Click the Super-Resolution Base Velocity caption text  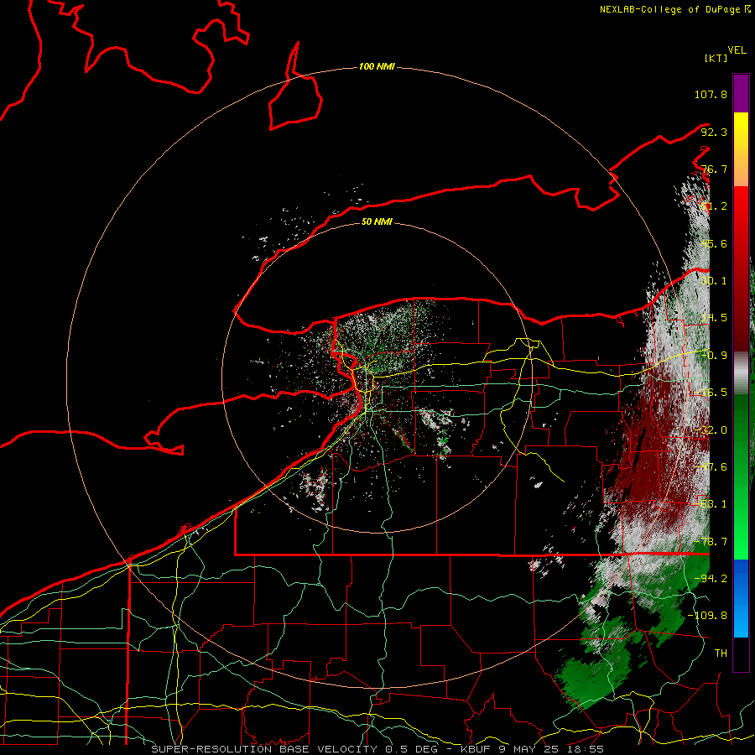(x=377, y=749)
